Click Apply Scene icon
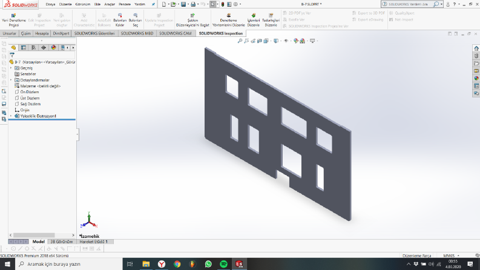The image size is (480, 270). [303, 41]
